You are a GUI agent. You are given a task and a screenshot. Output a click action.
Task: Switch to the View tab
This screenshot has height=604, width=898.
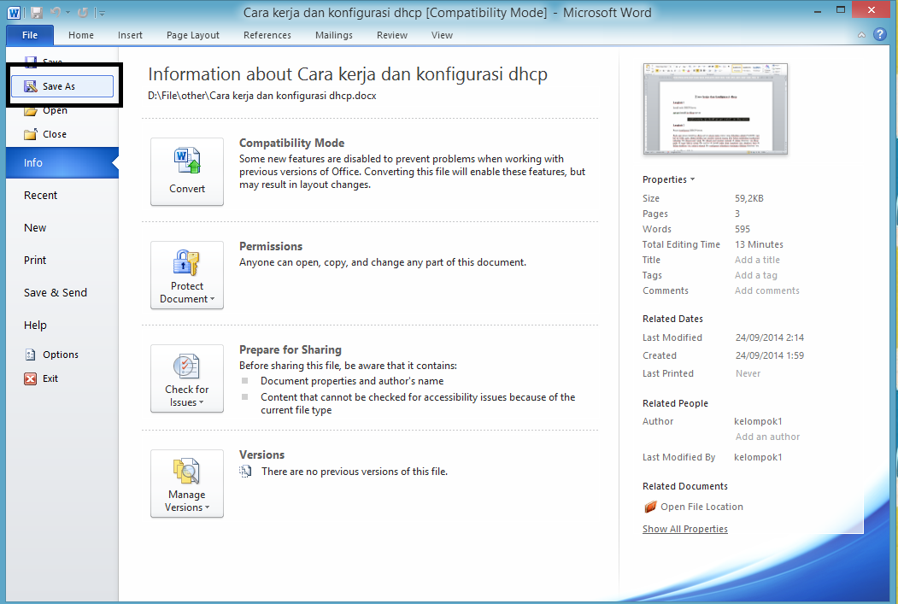[442, 35]
